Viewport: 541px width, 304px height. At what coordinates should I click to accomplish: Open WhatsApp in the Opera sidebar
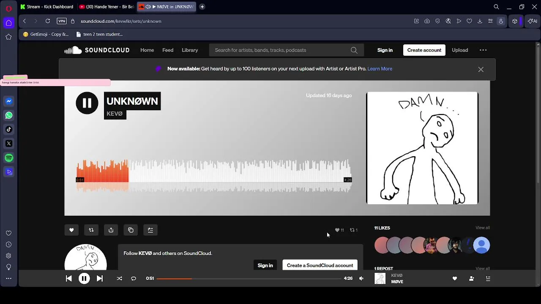click(x=9, y=115)
